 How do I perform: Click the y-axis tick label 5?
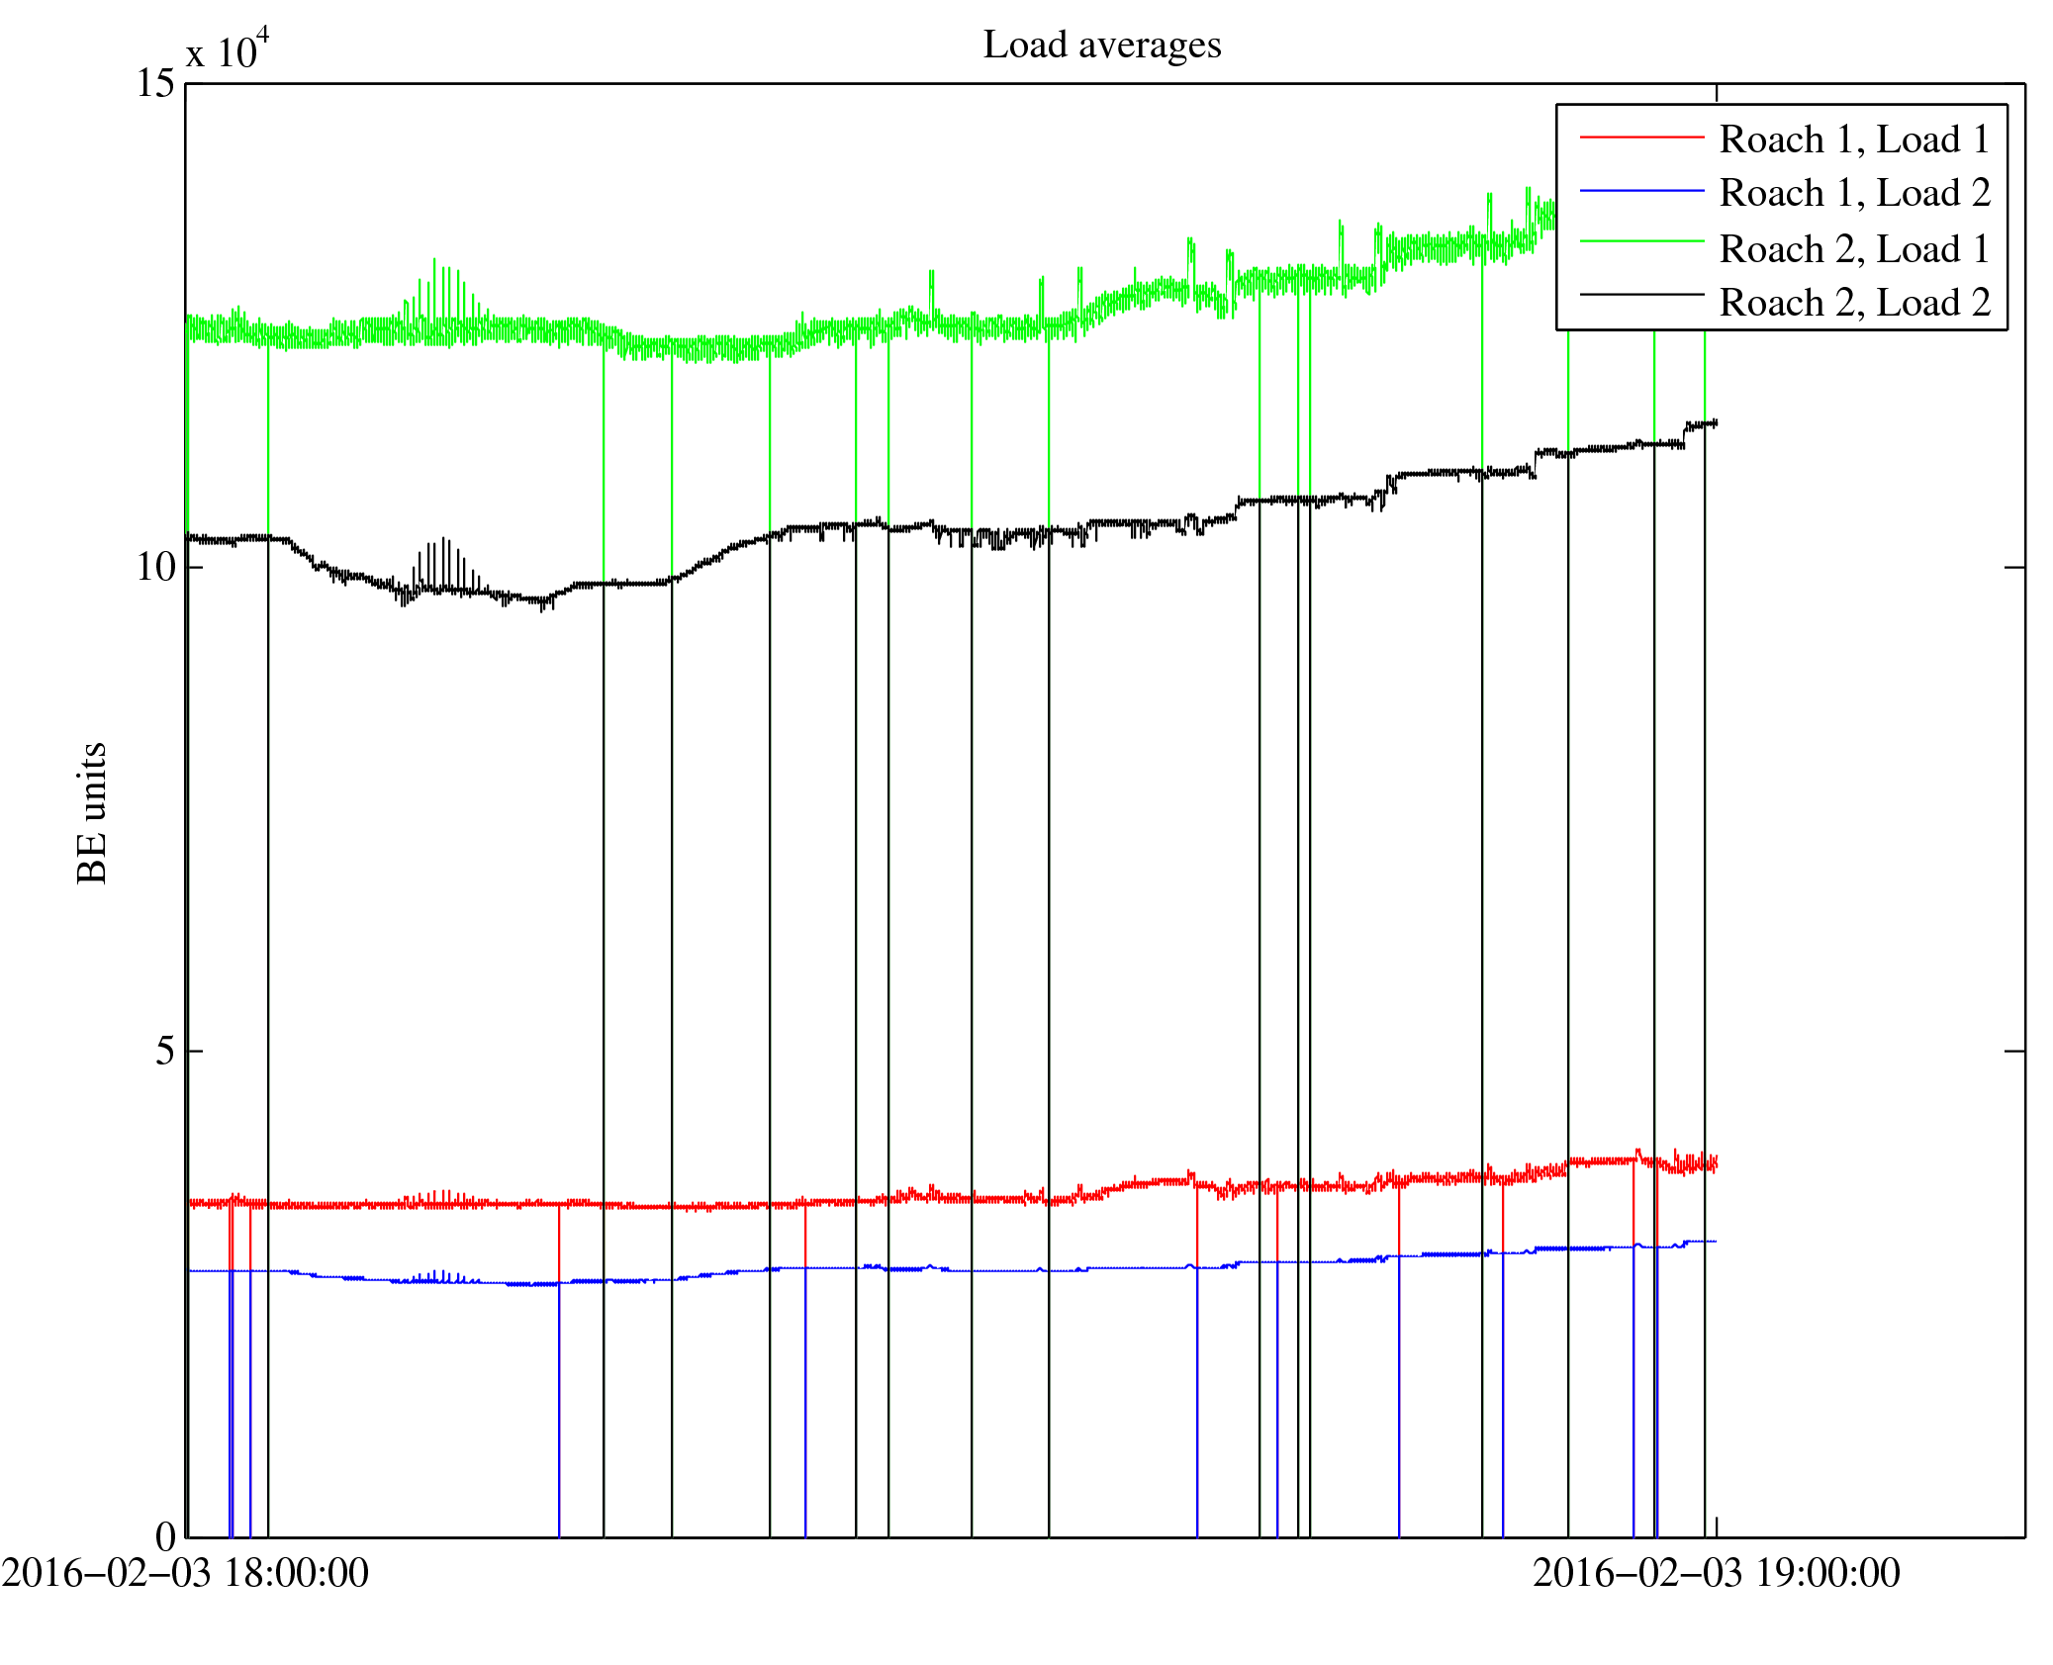[165, 1051]
